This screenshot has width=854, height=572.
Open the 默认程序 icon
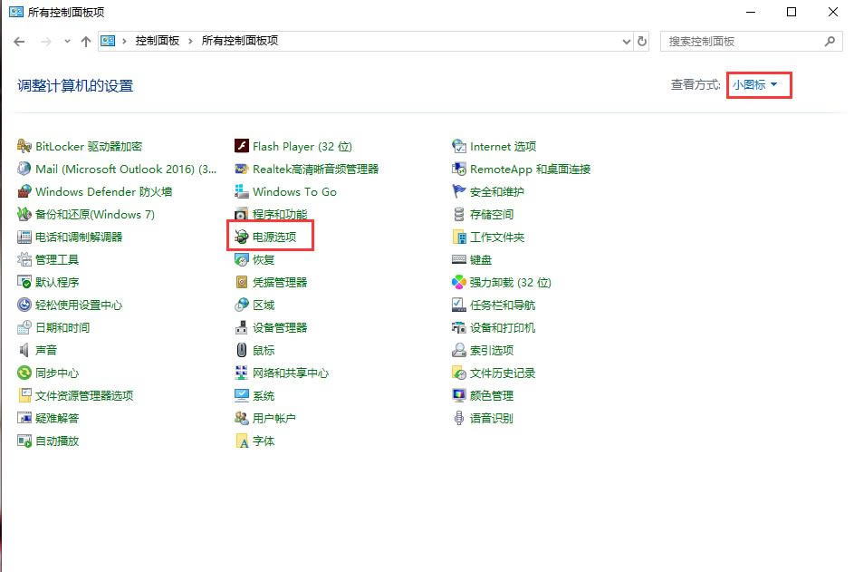[24, 283]
